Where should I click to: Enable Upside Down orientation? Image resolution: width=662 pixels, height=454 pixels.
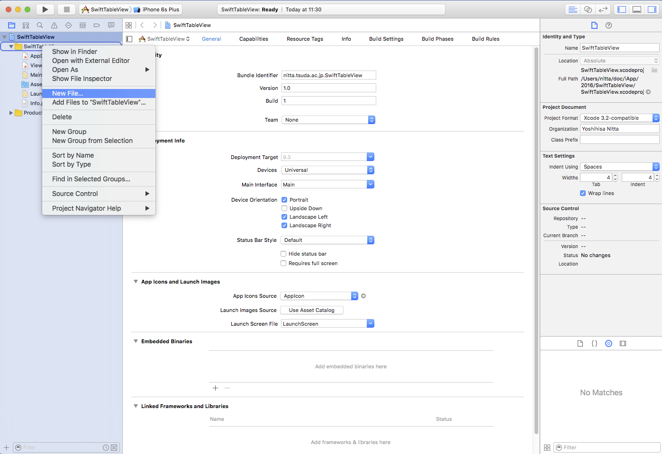point(284,208)
